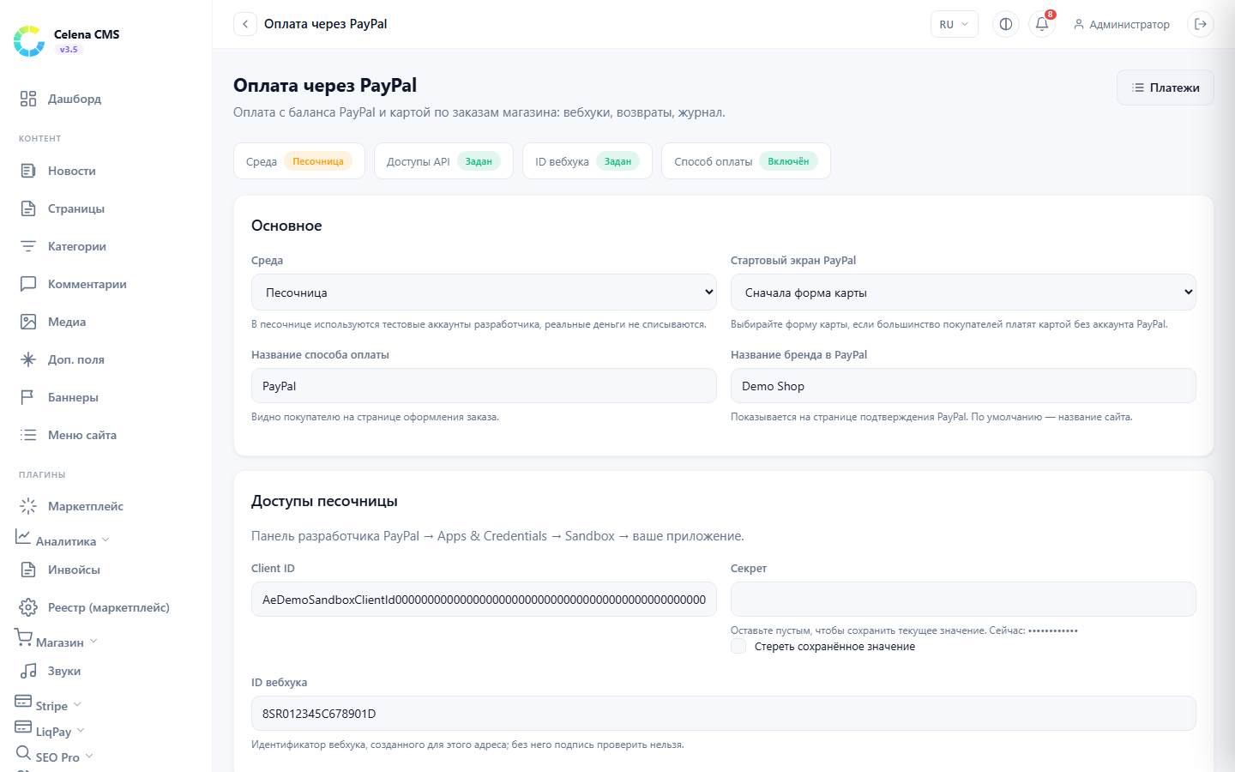
Task: Click the Администратор profile link
Action: coord(1121,24)
